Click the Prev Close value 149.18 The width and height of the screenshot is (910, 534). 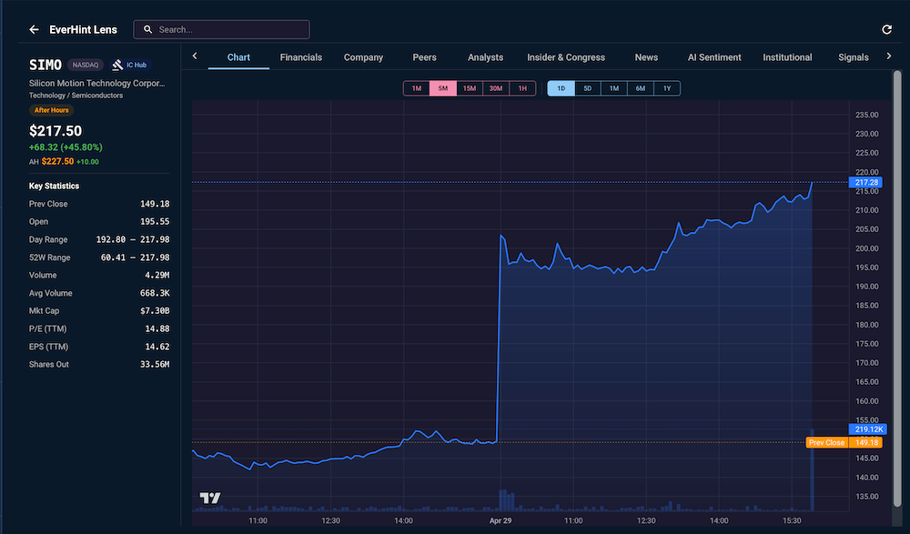click(x=155, y=205)
